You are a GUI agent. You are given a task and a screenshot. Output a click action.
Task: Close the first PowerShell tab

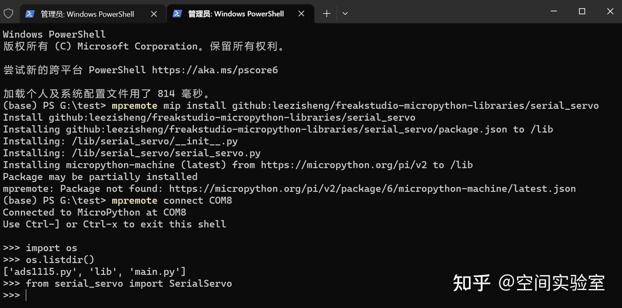tap(154, 14)
